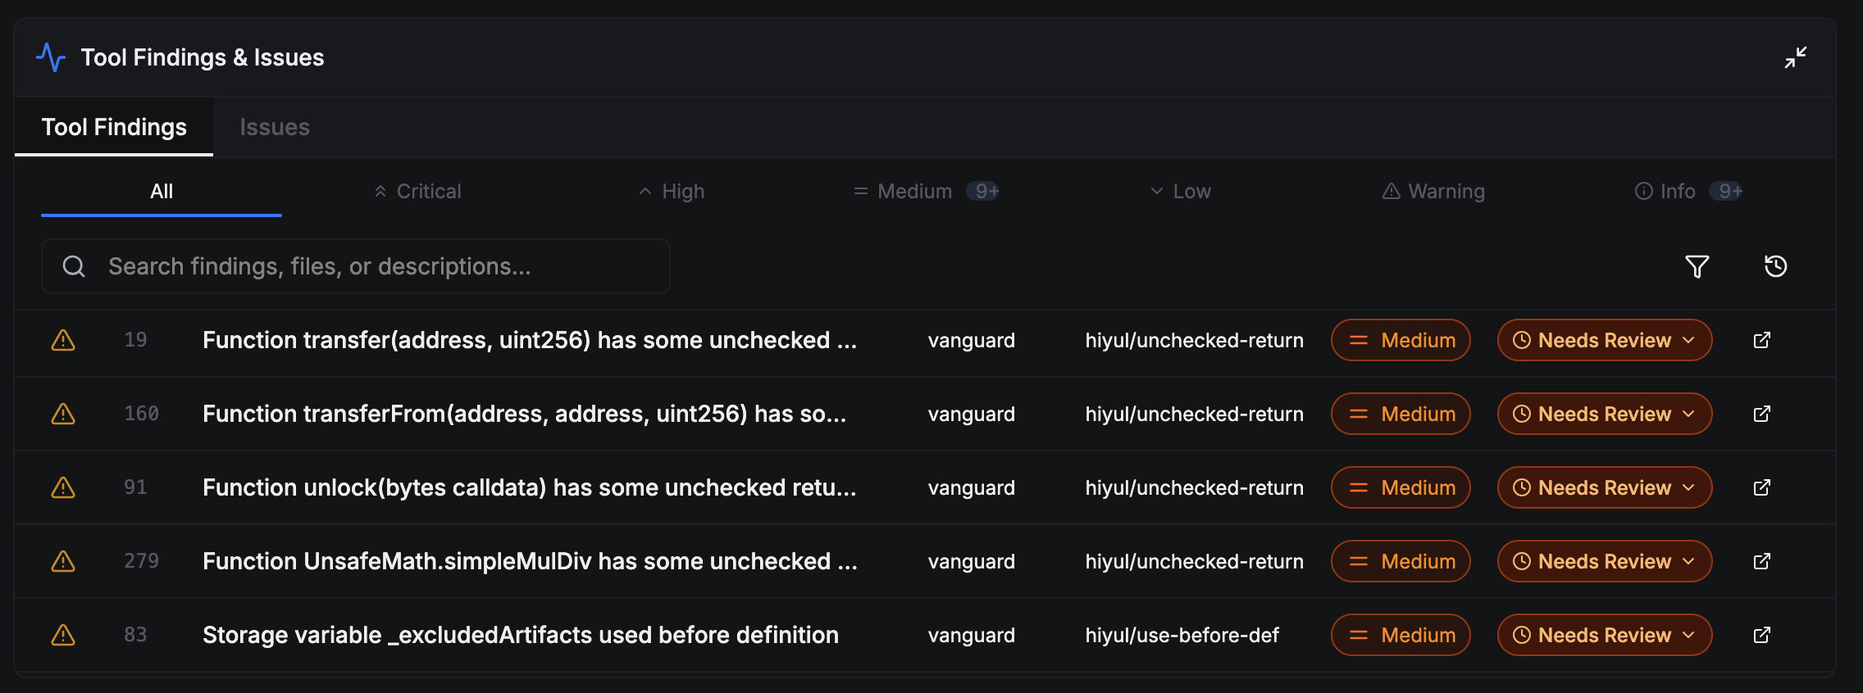Screen dimensions: 1863x693
Task: Filter findings by Critical severity
Action: [417, 191]
